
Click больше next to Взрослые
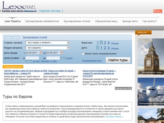[x=115, y=43]
